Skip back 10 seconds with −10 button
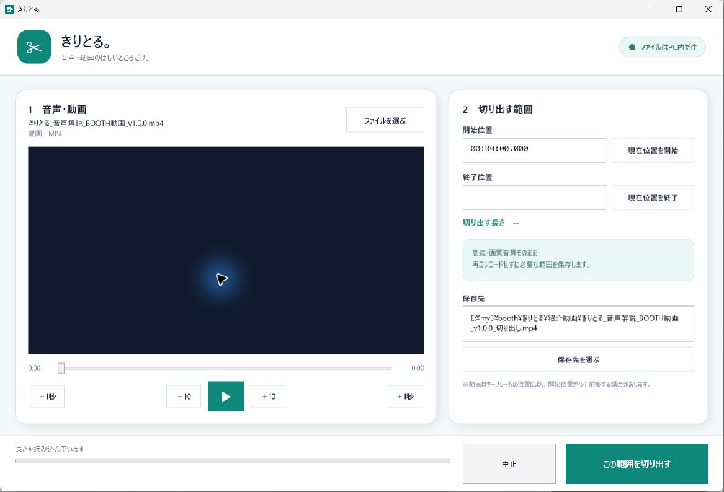The image size is (724, 492). pyautogui.click(x=184, y=397)
